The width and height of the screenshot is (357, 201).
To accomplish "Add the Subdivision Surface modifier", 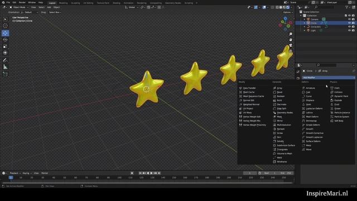I will (x=284, y=145).
